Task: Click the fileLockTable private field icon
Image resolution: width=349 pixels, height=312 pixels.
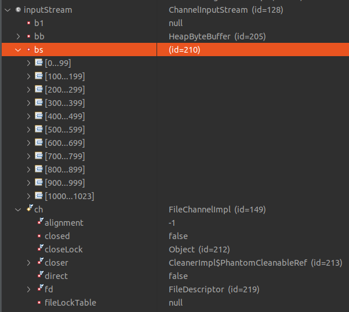Action: [39, 302]
